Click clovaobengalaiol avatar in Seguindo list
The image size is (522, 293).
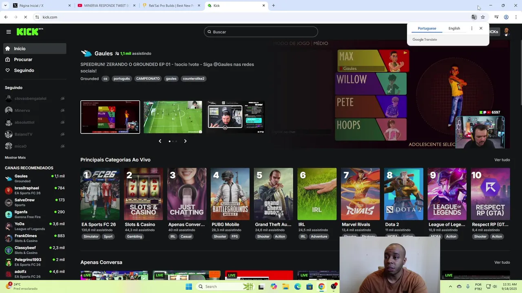click(9, 98)
